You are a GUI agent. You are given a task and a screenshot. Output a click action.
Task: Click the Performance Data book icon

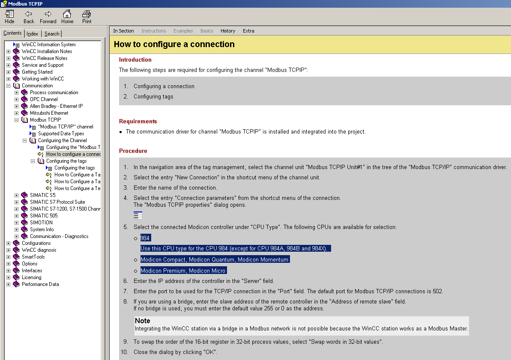(x=16, y=284)
